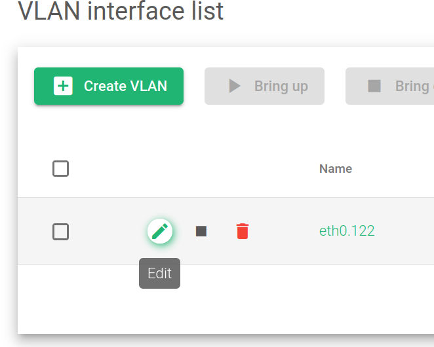Screen dimensions: 434x347
Task: Bring down eth0.122 via the row stop square
Action: coord(201,231)
